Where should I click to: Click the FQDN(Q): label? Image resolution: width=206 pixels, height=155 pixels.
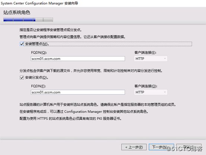[x=39, y=52]
